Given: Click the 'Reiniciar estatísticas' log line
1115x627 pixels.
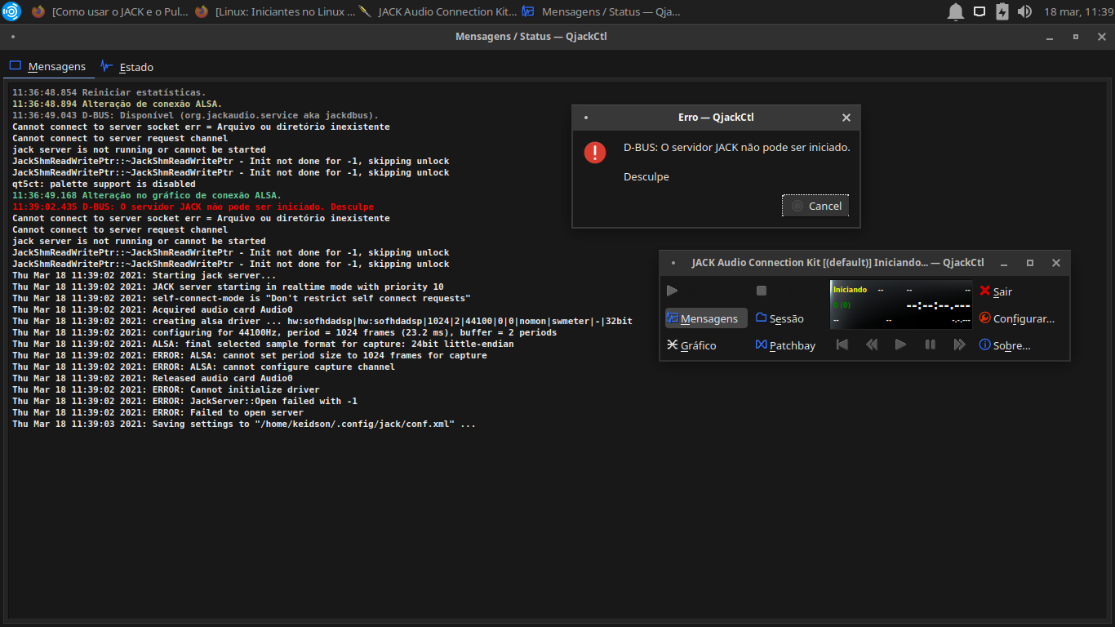Looking at the screenshot, I should point(109,92).
